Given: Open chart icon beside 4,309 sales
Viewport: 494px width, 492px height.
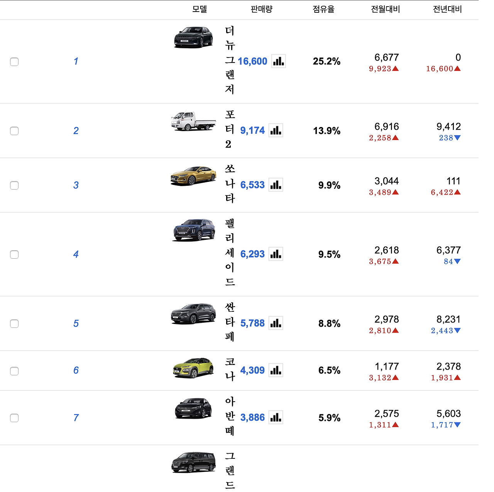Looking at the screenshot, I should coord(276,370).
